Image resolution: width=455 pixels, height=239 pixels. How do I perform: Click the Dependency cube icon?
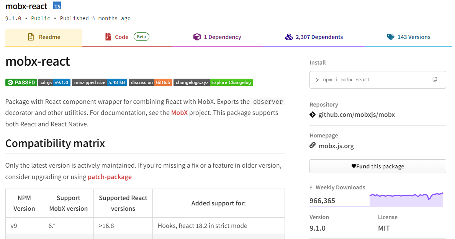[197, 37]
